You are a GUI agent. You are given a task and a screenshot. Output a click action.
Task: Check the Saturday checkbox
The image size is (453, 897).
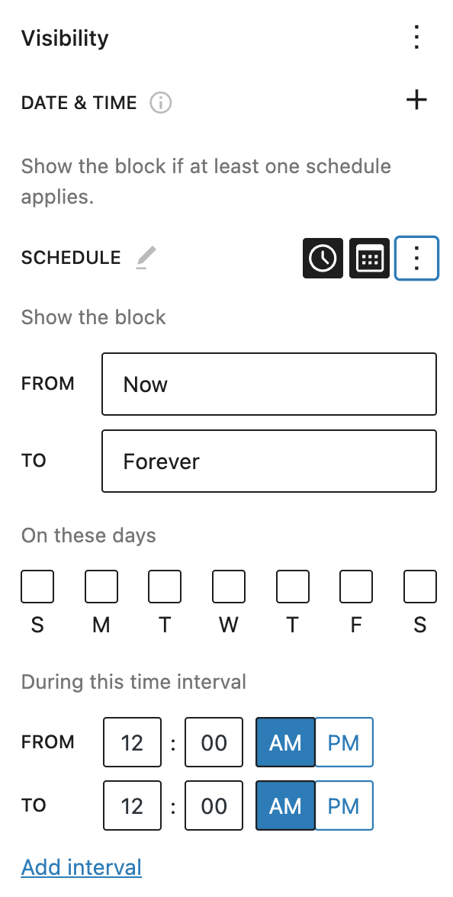[419, 587]
